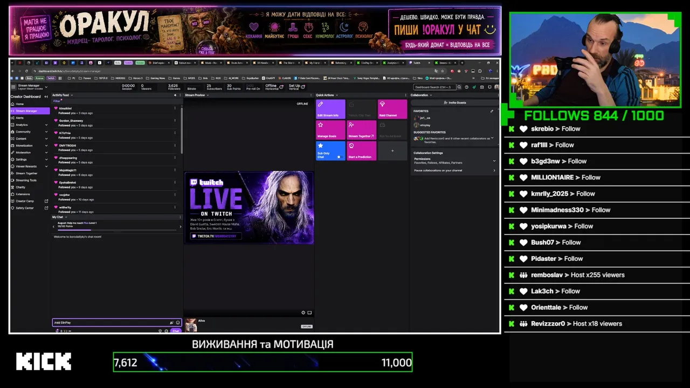Open options for Gordon_Shamwey follow event

pos(175,121)
